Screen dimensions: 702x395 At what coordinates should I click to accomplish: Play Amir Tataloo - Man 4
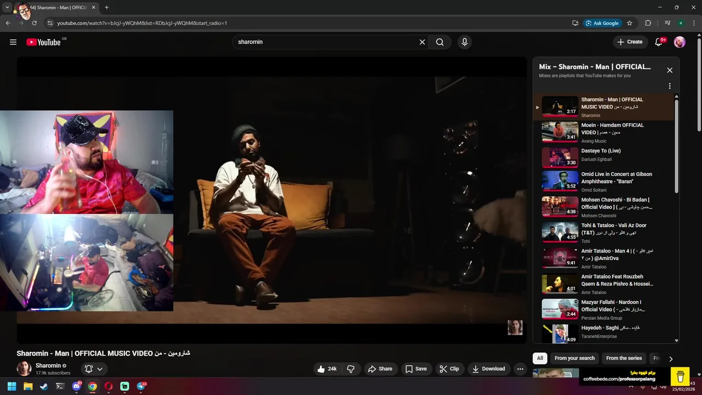point(603,258)
